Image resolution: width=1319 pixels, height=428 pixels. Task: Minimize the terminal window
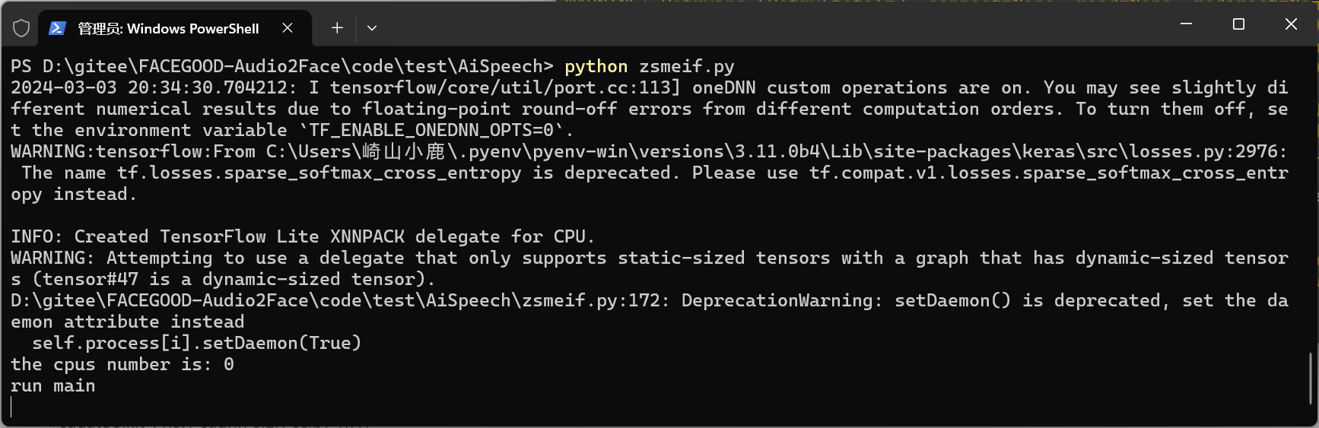click(x=1186, y=24)
